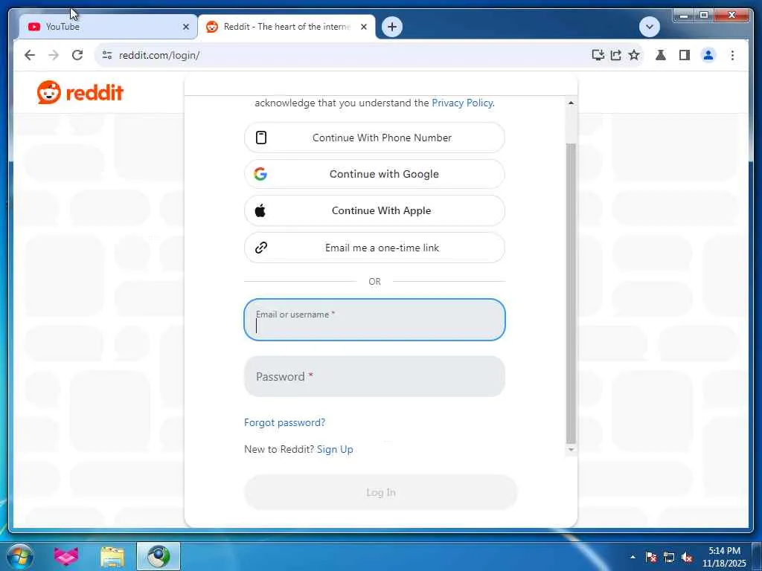Share this page via the share icon
This screenshot has height=571, width=762.
point(616,55)
